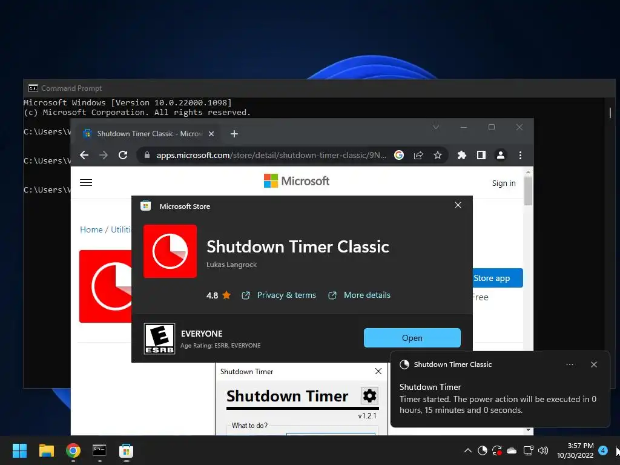The width and height of the screenshot is (620, 465).
Task: Click the browser back arrow
Action: point(84,155)
